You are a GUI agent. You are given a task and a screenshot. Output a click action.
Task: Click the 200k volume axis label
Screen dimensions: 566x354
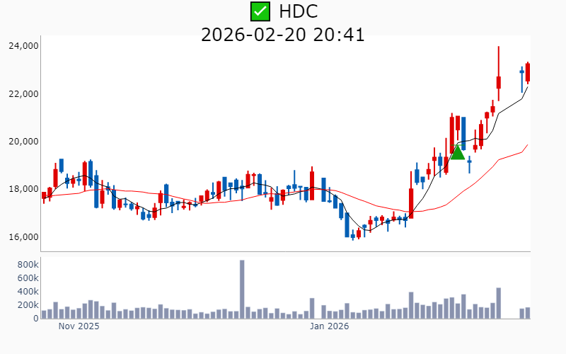(x=25, y=305)
